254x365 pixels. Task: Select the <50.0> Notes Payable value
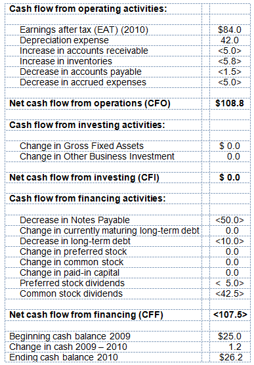coord(230,220)
